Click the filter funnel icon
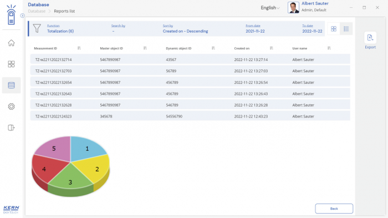The height and width of the screenshot is (218, 388). [37, 28]
